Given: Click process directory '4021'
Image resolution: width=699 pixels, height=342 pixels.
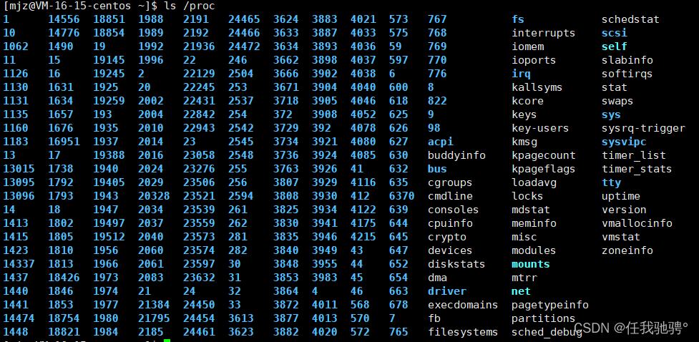Looking at the screenshot, I should (363, 19).
